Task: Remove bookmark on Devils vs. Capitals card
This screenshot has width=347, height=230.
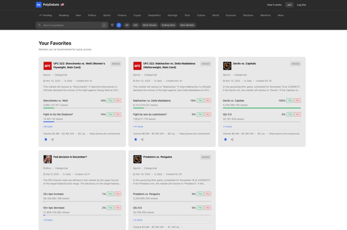Action: [x=226, y=139]
